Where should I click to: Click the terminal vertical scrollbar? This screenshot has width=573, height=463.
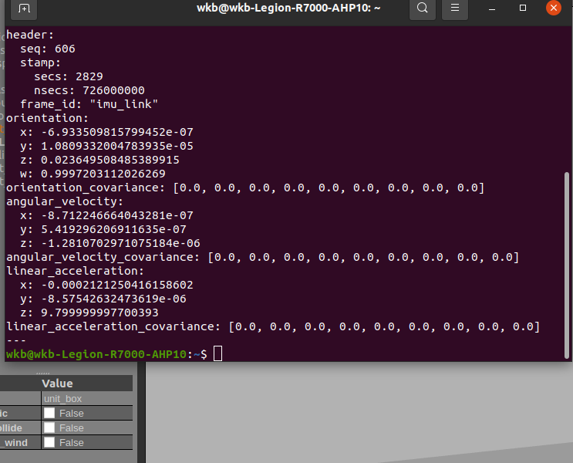(x=567, y=265)
